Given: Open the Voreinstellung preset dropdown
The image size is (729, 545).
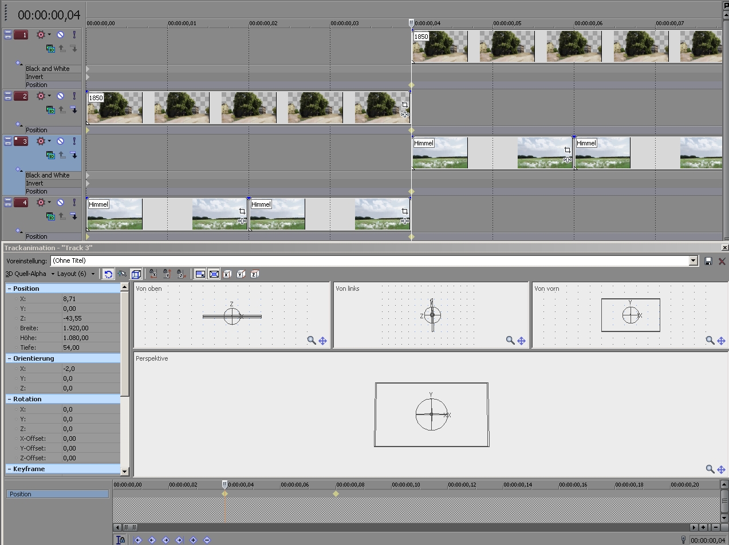Looking at the screenshot, I should 693,261.
